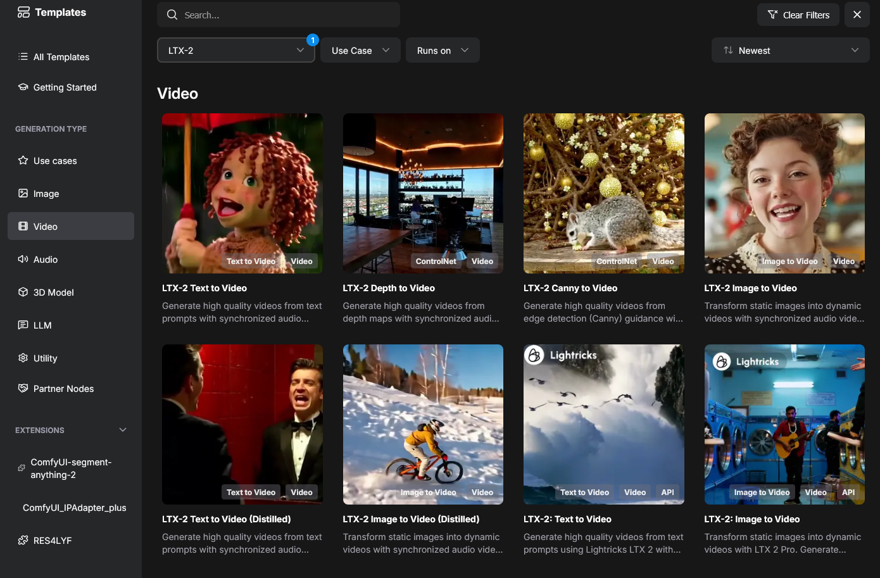Click ControlNet tag on Depth to Video card
Screen dimensions: 880x578
coord(436,261)
